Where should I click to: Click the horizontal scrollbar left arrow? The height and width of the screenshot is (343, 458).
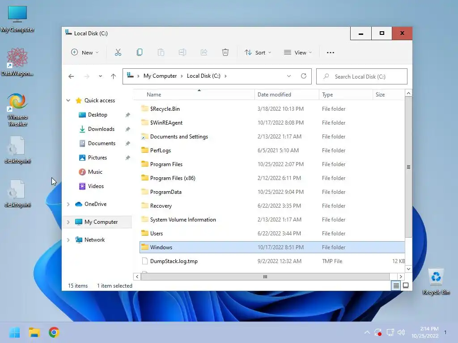click(x=137, y=277)
